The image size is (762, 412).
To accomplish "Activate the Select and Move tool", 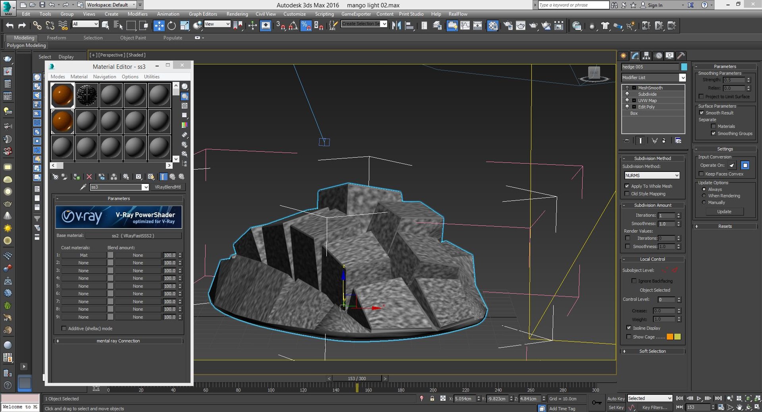I will tap(159, 26).
